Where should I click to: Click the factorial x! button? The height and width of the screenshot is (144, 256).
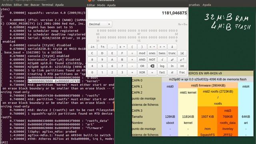[x=172, y=72]
